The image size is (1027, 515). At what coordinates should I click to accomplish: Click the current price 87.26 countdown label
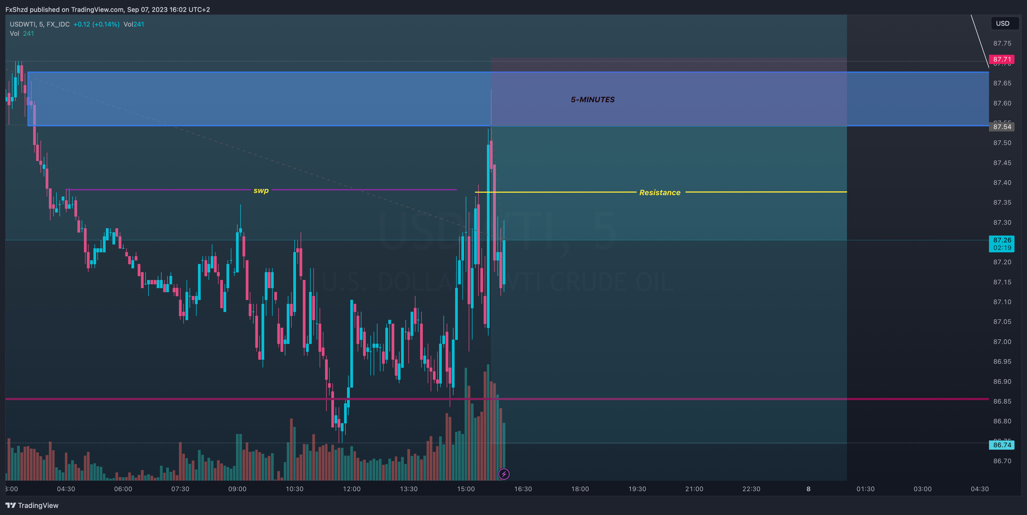(1002, 244)
